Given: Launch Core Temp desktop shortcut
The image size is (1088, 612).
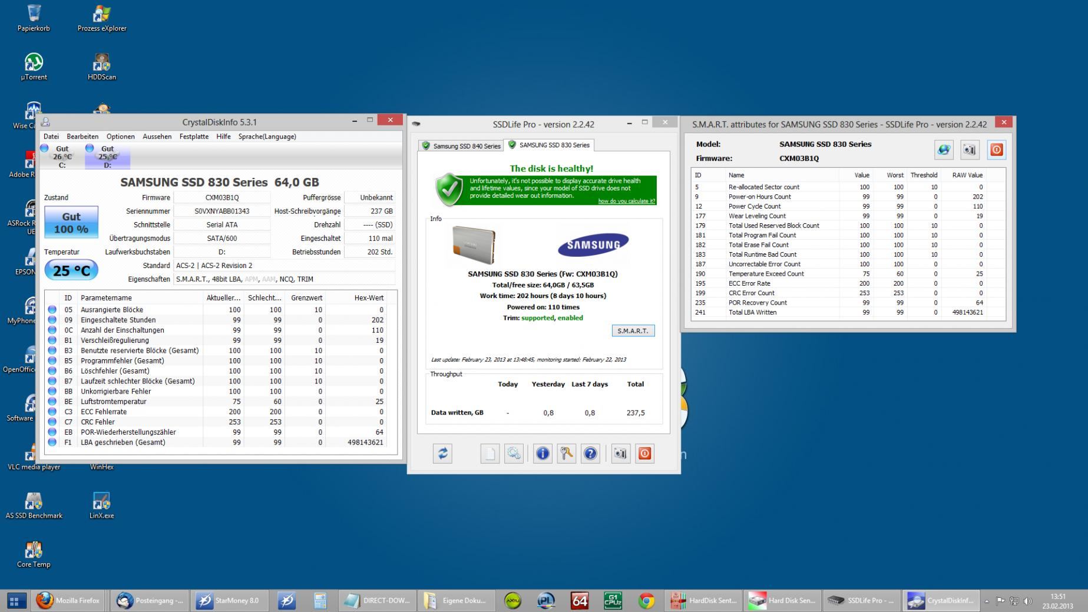Looking at the screenshot, I should click(x=34, y=554).
